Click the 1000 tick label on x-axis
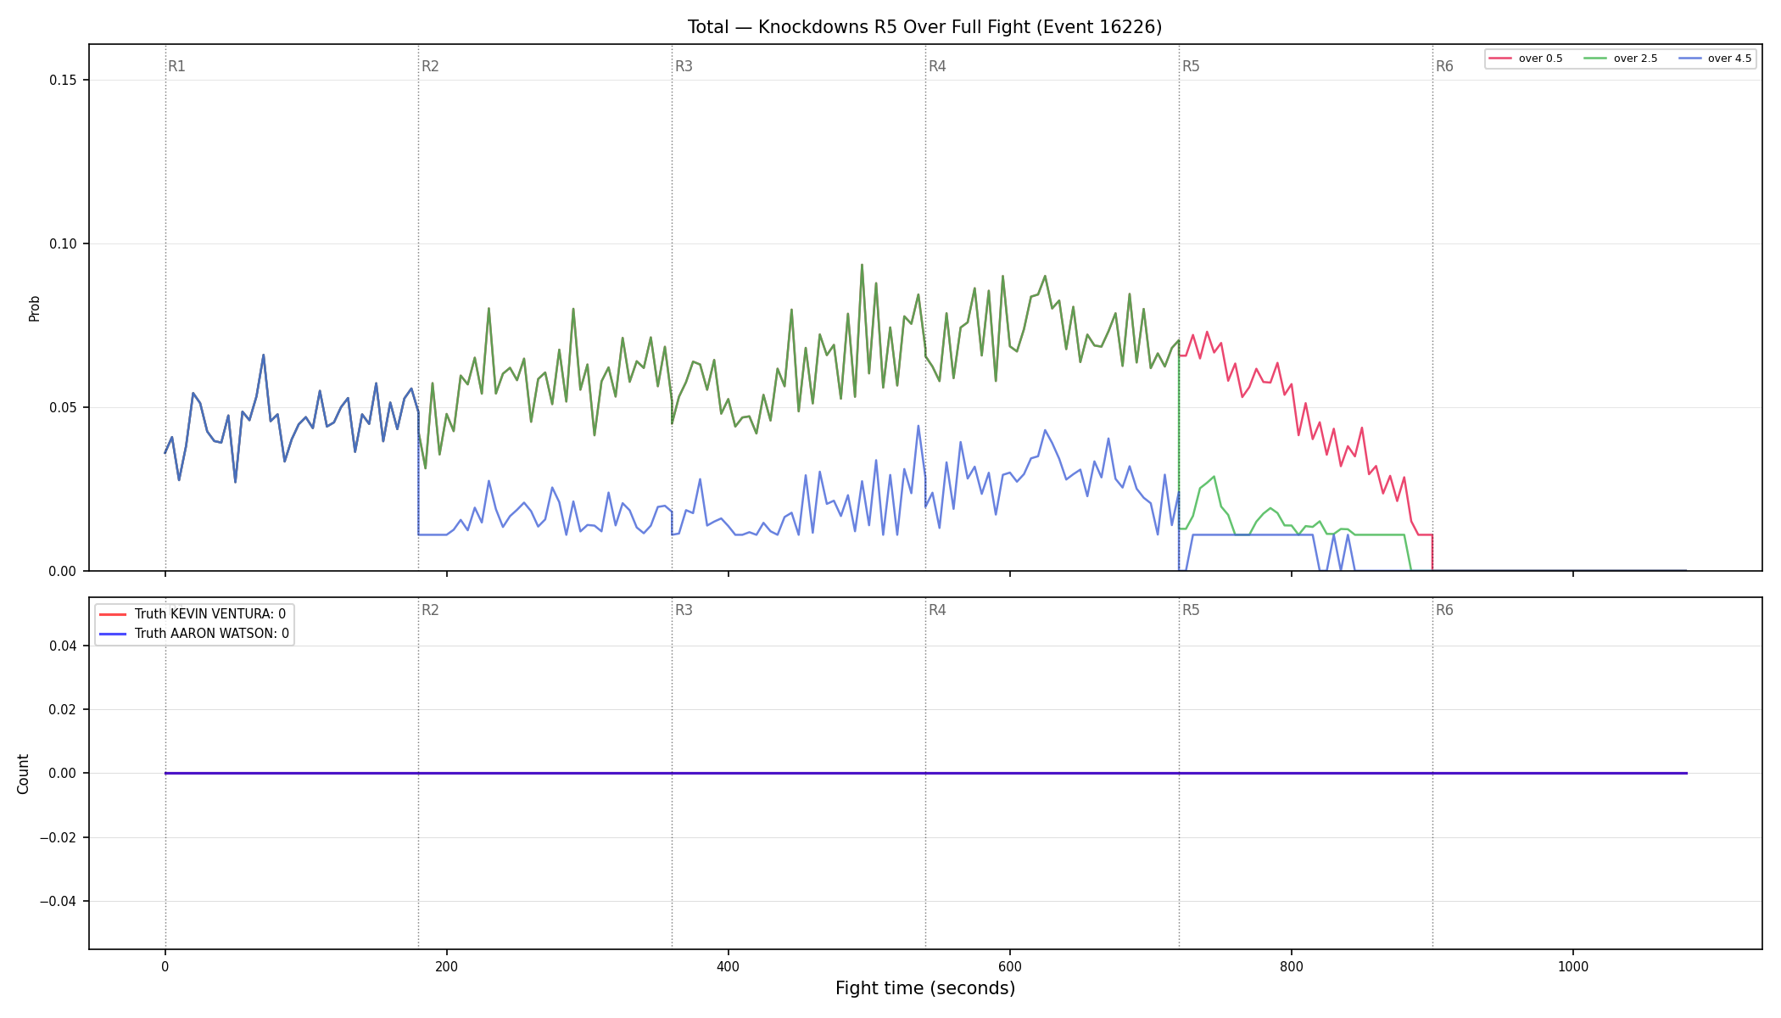The width and height of the screenshot is (1781, 1018). (x=1572, y=966)
